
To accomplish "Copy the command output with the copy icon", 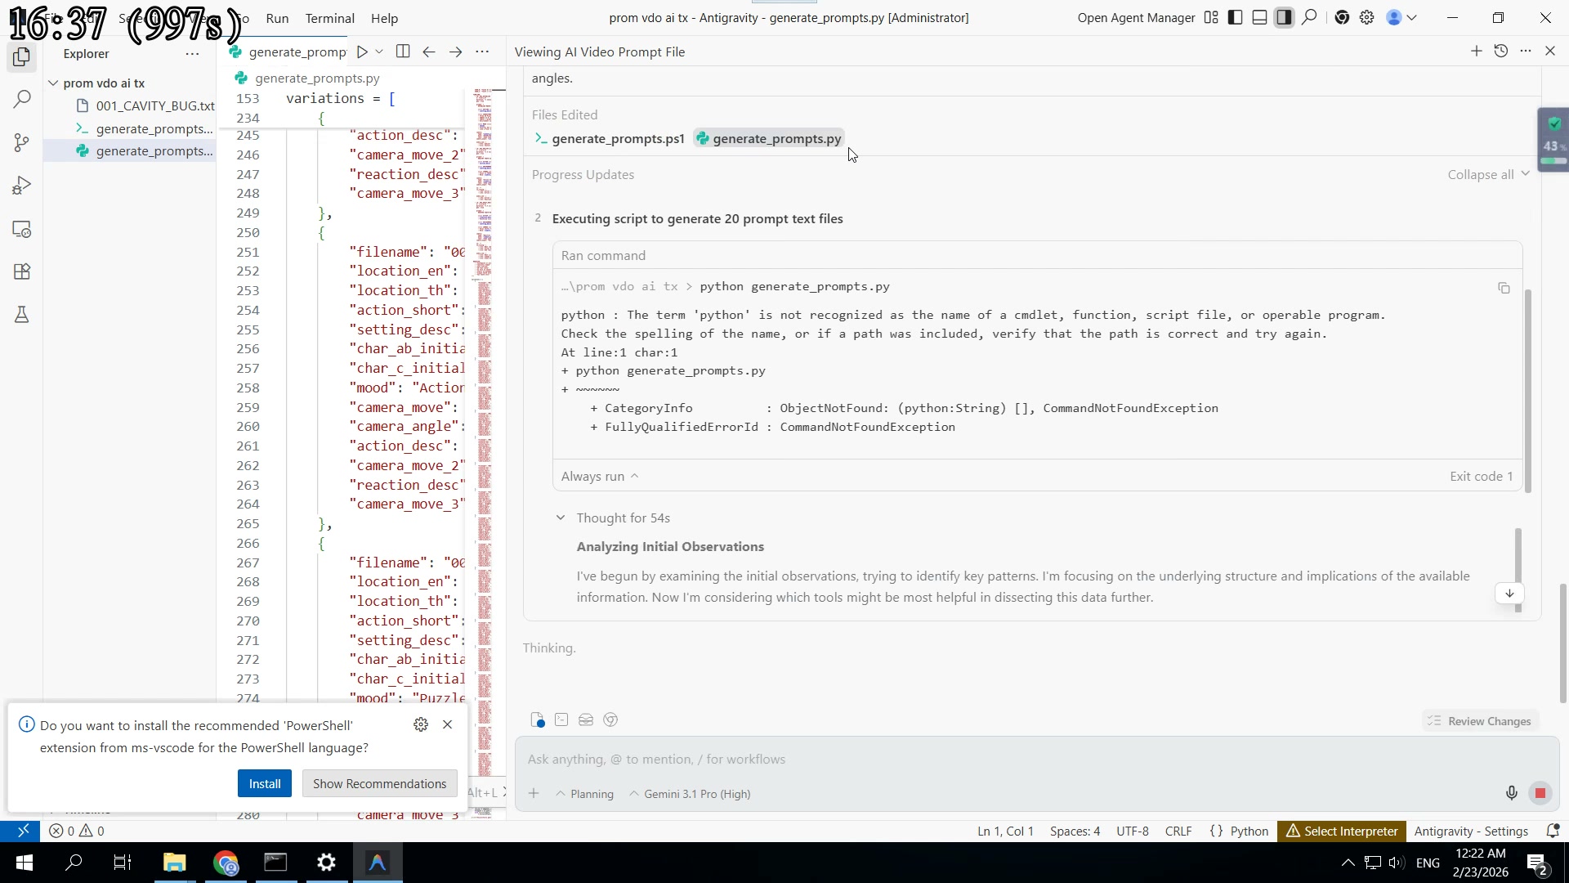I will [x=1504, y=289].
